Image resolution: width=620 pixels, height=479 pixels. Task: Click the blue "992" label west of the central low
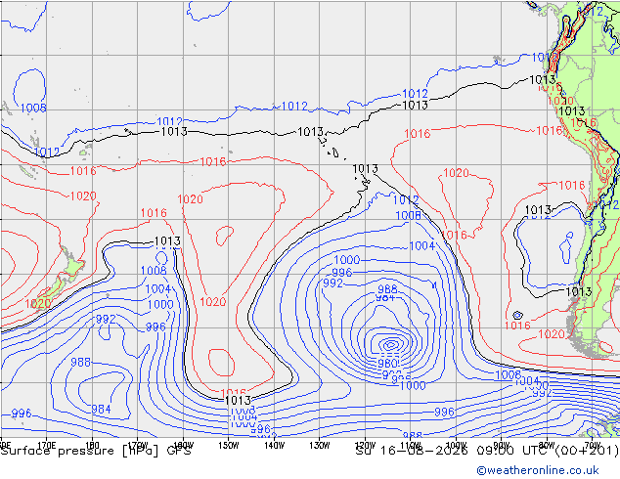(332, 283)
